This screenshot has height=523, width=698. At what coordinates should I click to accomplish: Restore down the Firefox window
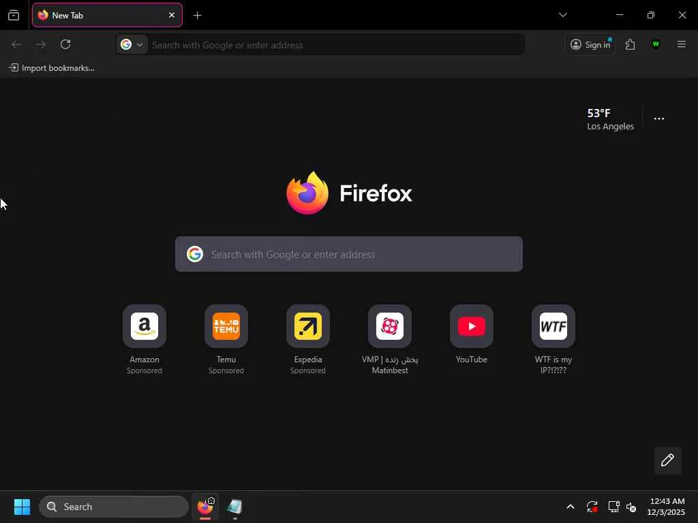tap(650, 15)
